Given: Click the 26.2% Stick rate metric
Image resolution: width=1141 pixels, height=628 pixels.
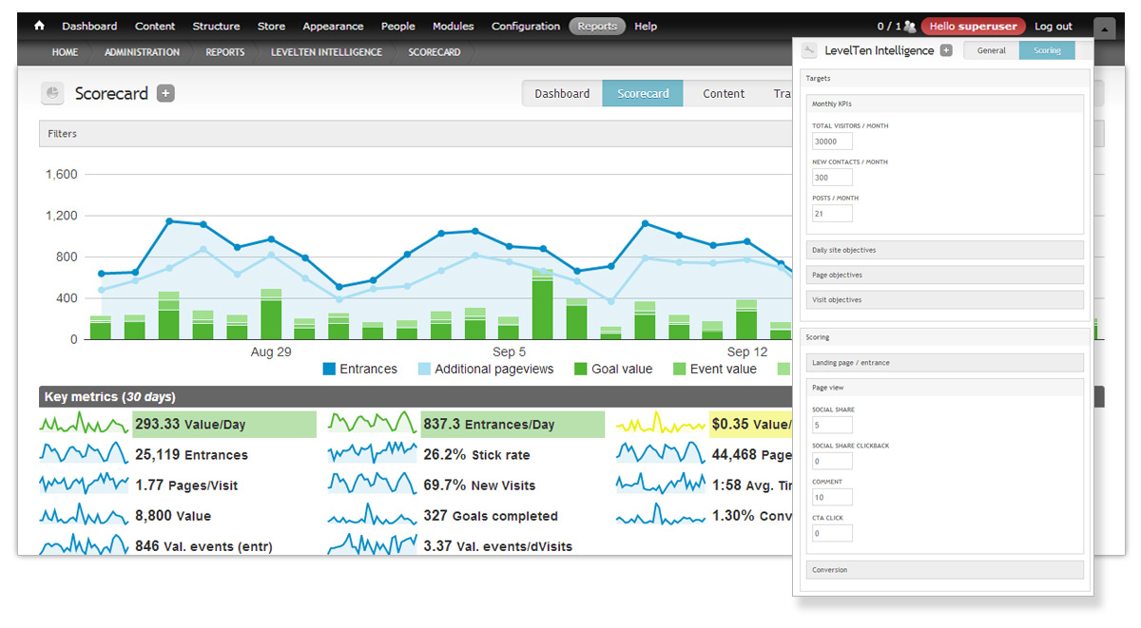Looking at the screenshot, I should click(x=477, y=455).
